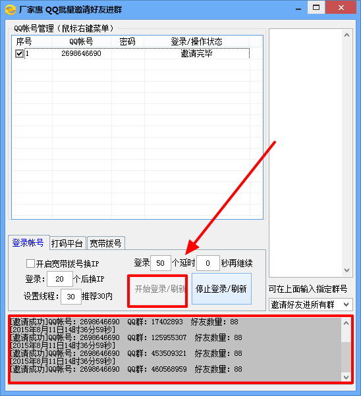Screen dimensions: 361x396
Task: Sort by the QQ帐号 column header
Action: [x=81, y=41]
